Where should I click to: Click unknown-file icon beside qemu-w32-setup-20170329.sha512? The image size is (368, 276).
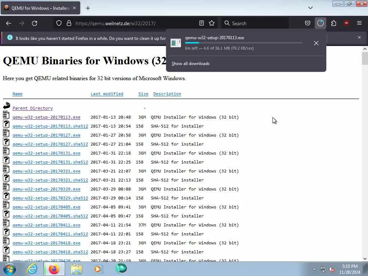pos(6,195)
